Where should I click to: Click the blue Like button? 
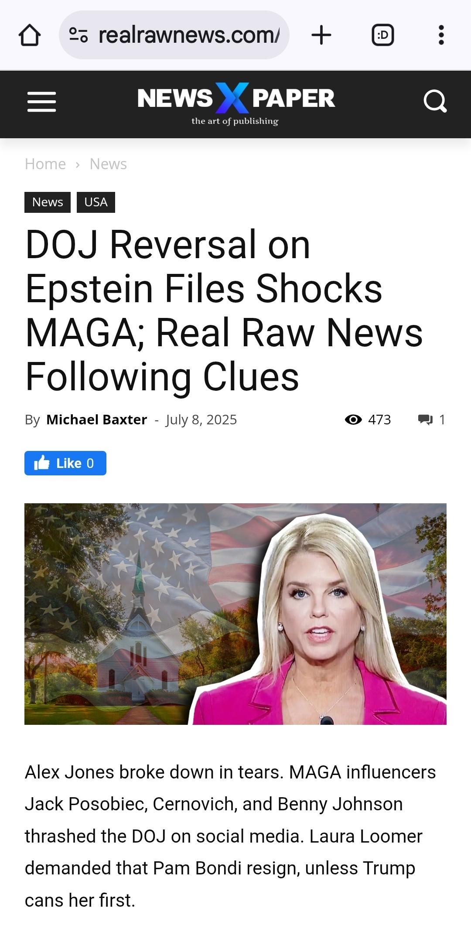coord(65,463)
